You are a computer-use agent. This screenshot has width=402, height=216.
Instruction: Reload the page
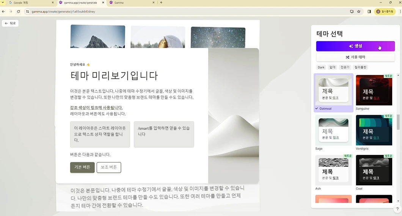(x=19, y=11)
